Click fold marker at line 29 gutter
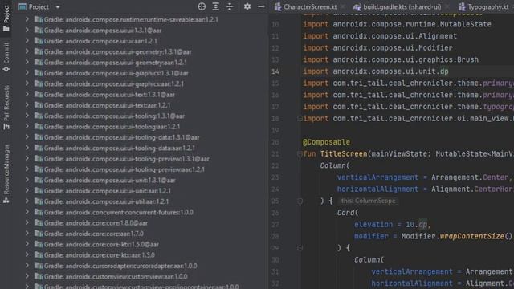The height and width of the screenshot is (289, 514). click(x=300, y=248)
